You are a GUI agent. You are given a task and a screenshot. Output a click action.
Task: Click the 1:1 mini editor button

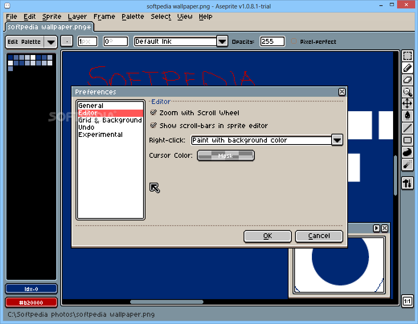(407, 301)
